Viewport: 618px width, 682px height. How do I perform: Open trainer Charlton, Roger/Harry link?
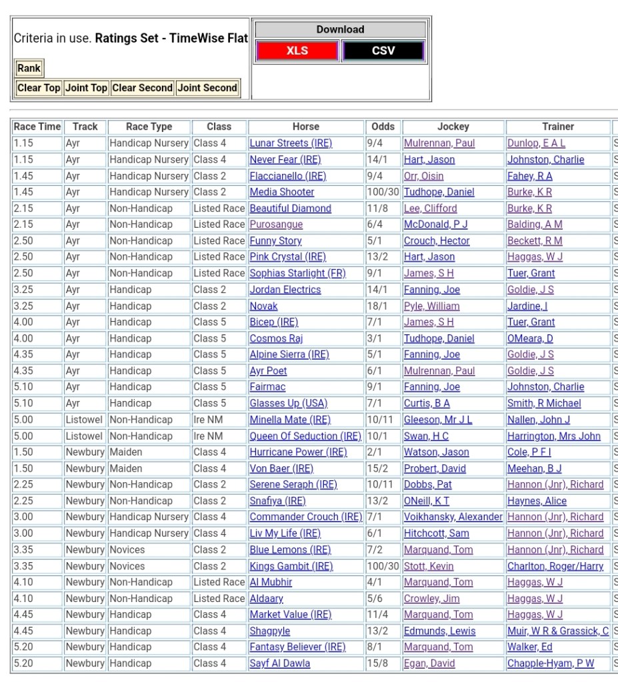[x=555, y=566]
